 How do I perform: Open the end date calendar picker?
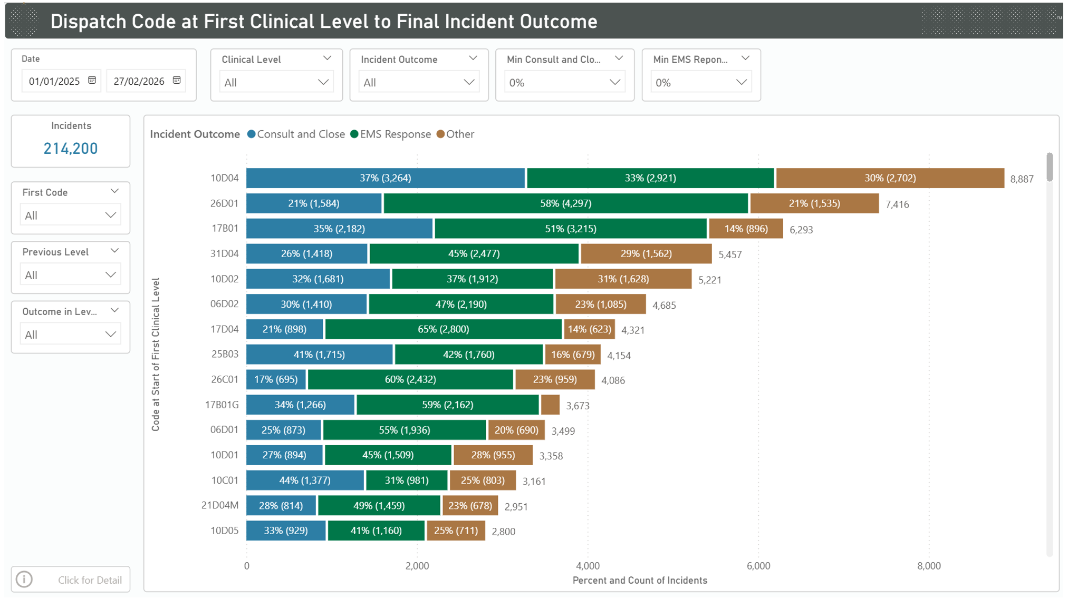[x=177, y=81]
